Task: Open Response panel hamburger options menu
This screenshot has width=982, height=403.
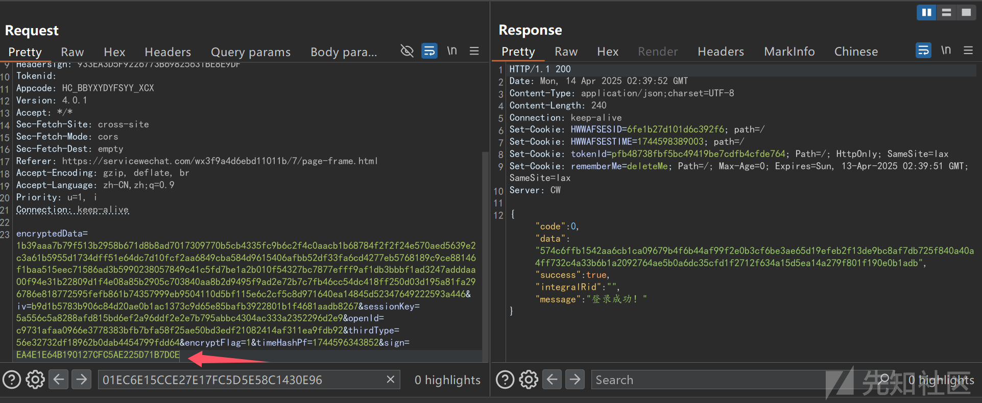Action: click(x=968, y=51)
